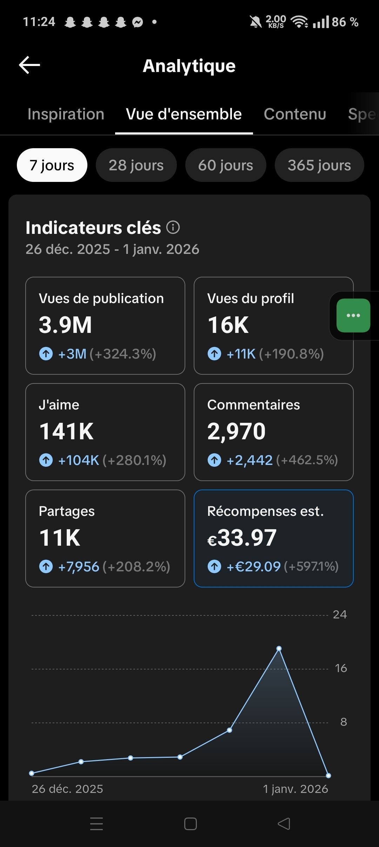379x847 pixels.
Task: Open the Vue d'ensemble tab
Action: [x=184, y=114]
